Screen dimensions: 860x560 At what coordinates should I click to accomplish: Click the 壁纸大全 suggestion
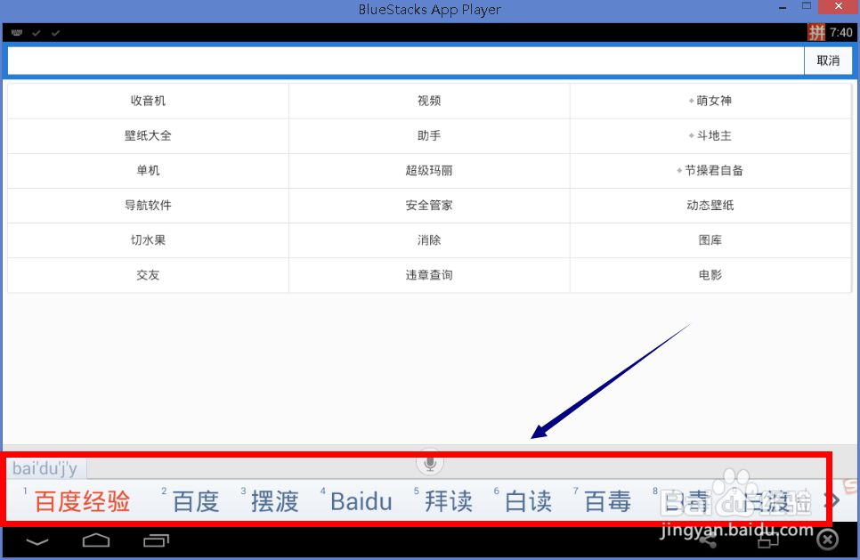148,135
